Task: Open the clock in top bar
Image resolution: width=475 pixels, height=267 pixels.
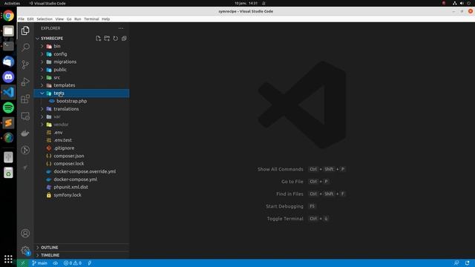Action: tap(246, 3)
